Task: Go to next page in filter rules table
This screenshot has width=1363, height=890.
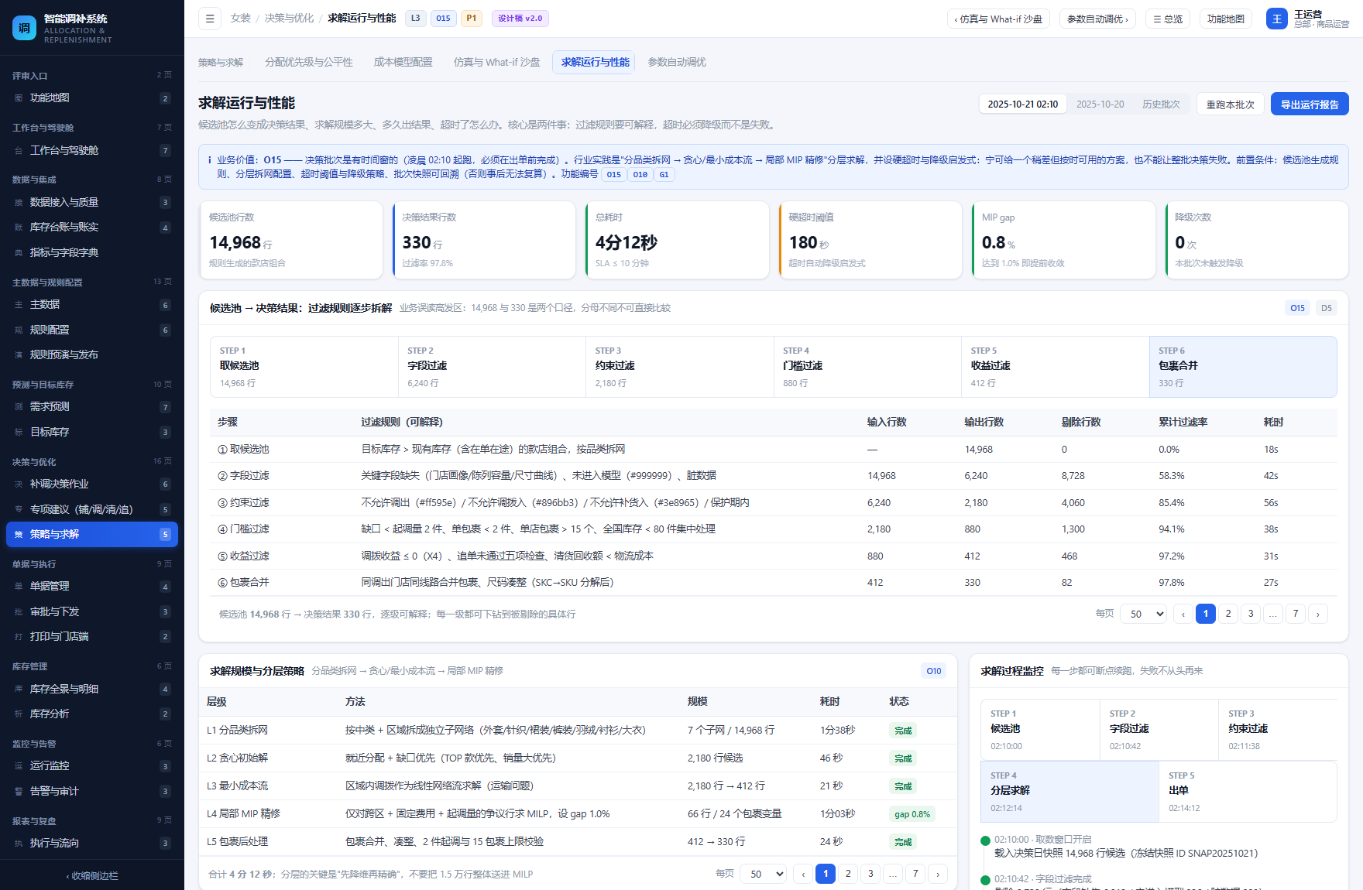Action: (1318, 614)
